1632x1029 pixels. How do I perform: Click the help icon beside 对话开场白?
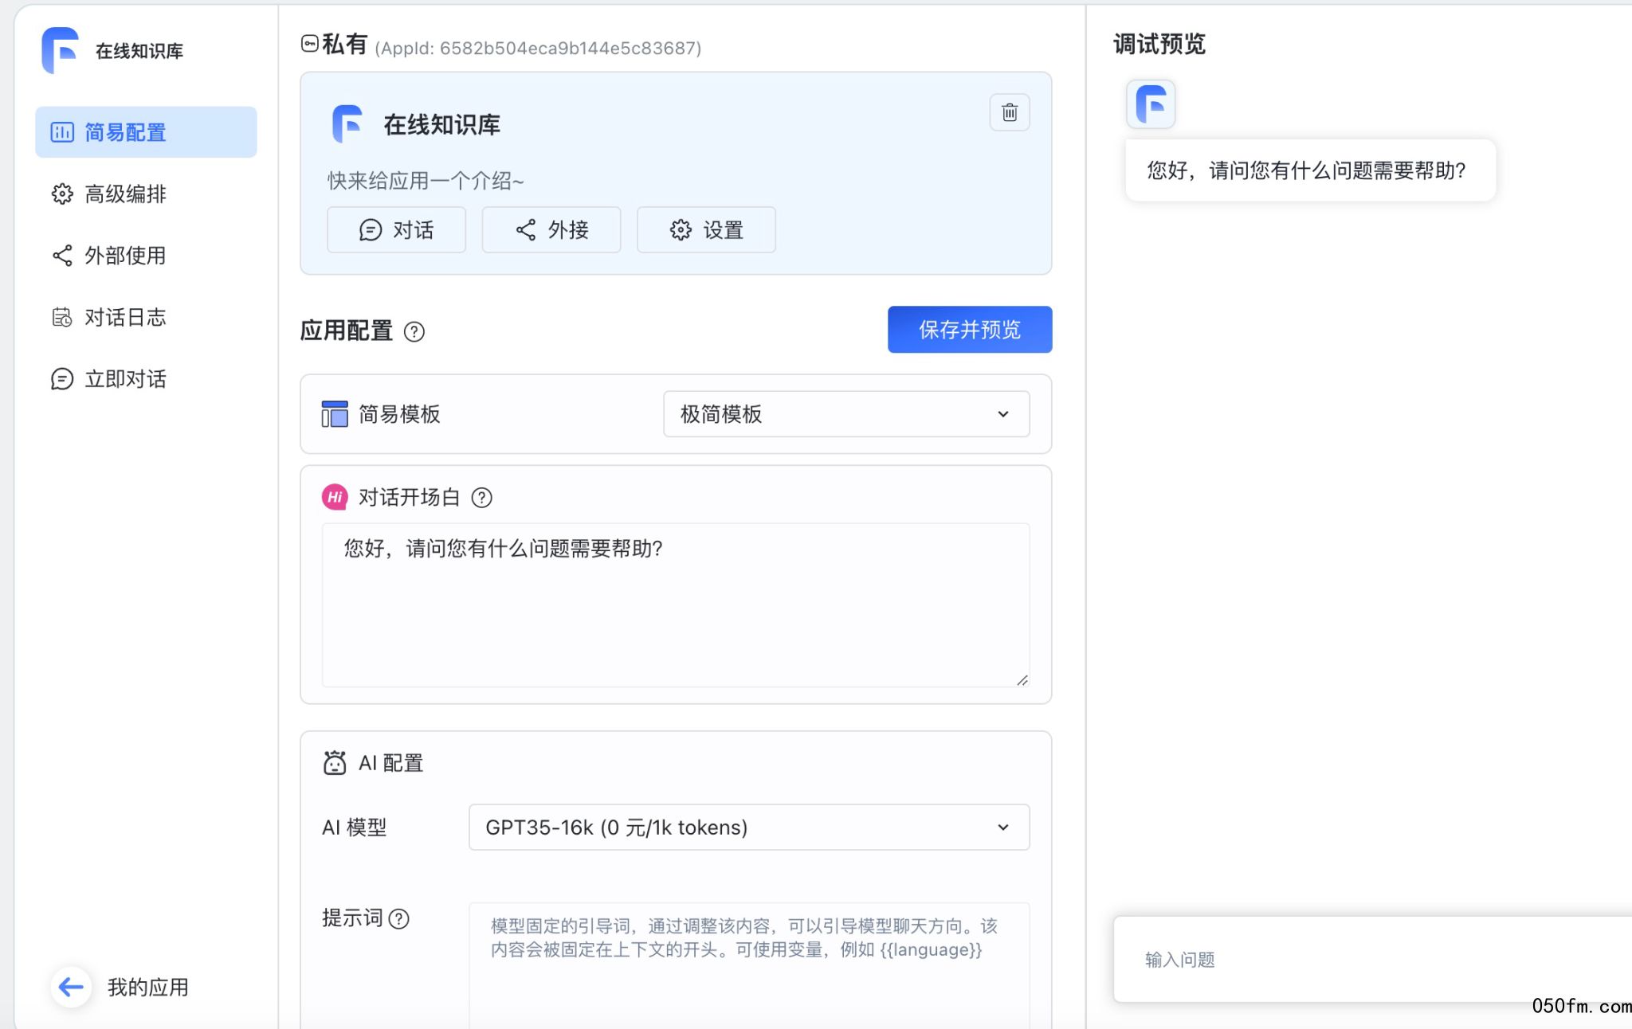pos(481,498)
